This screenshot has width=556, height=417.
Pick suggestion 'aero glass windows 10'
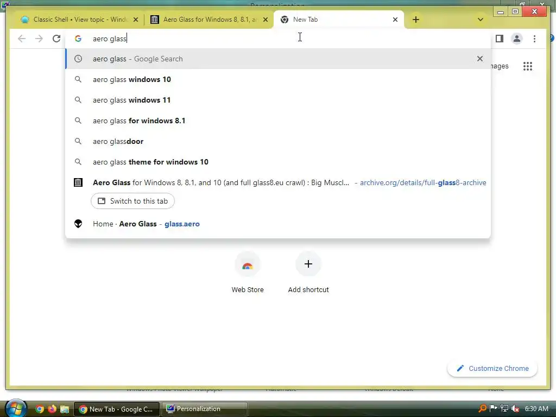pyautogui.click(x=278, y=79)
